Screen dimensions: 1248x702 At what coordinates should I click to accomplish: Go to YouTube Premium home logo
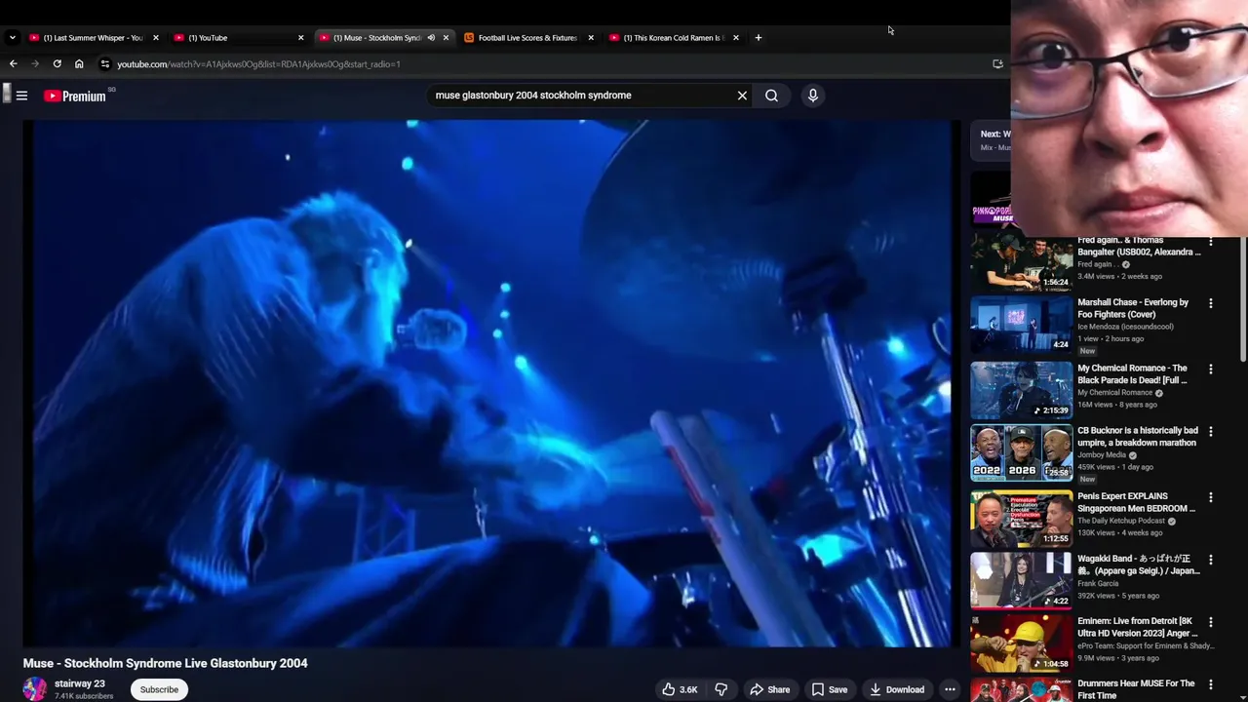point(75,96)
